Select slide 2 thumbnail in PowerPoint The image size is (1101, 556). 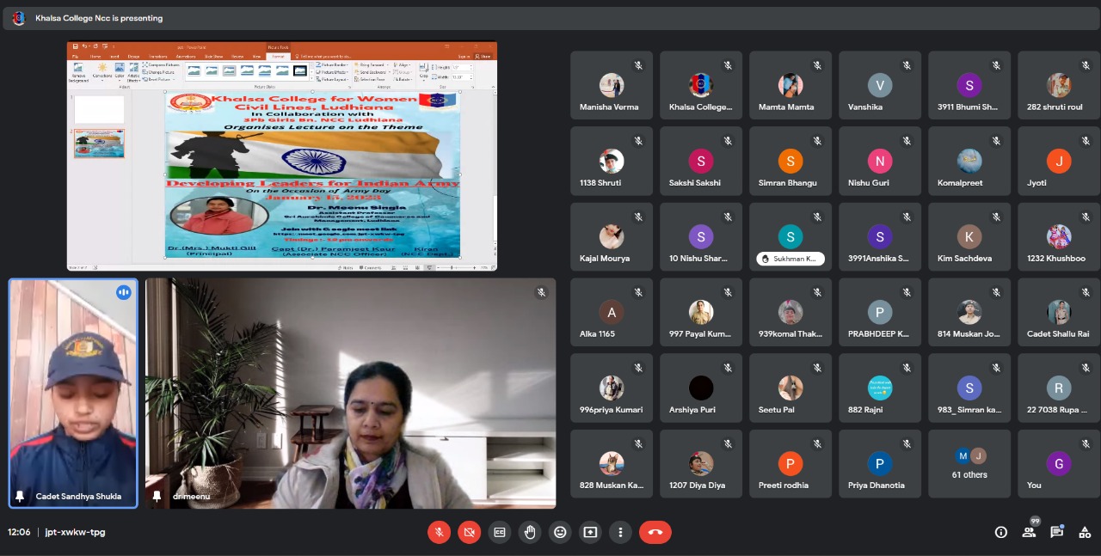tap(99, 144)
